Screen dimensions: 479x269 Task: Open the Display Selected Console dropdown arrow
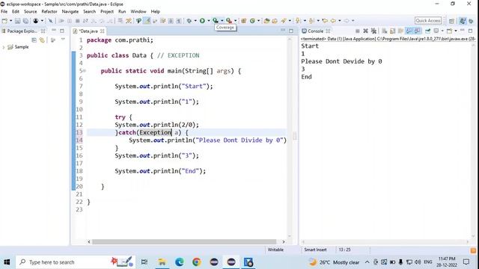(442, 31)
